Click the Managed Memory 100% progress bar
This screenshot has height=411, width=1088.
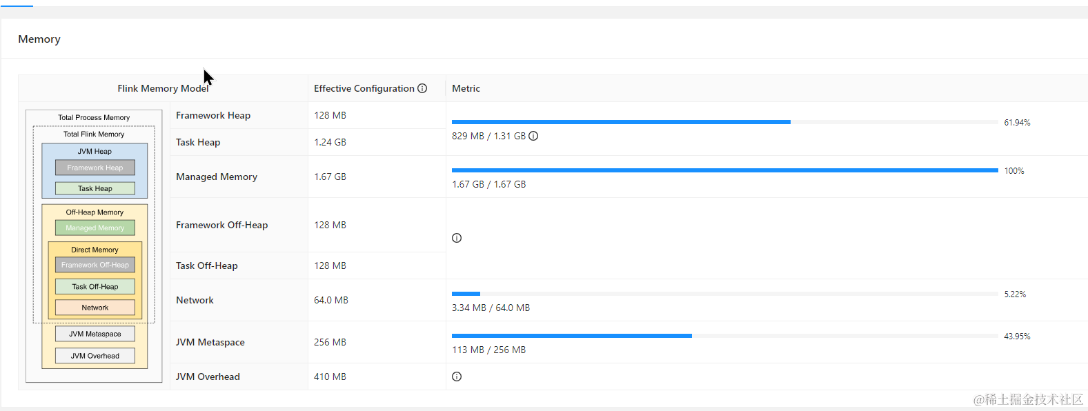[724, 170]
